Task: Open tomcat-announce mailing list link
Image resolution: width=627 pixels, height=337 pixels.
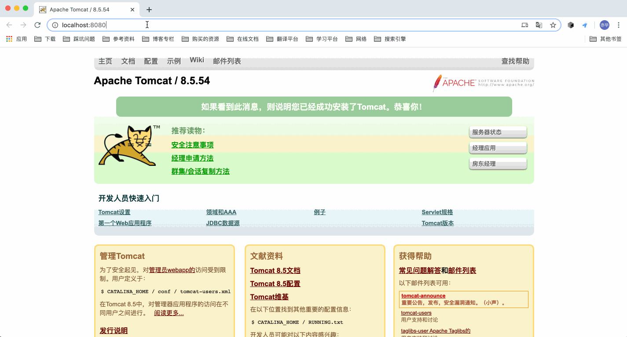Action: pyautogui.click(x=423, y=296)
